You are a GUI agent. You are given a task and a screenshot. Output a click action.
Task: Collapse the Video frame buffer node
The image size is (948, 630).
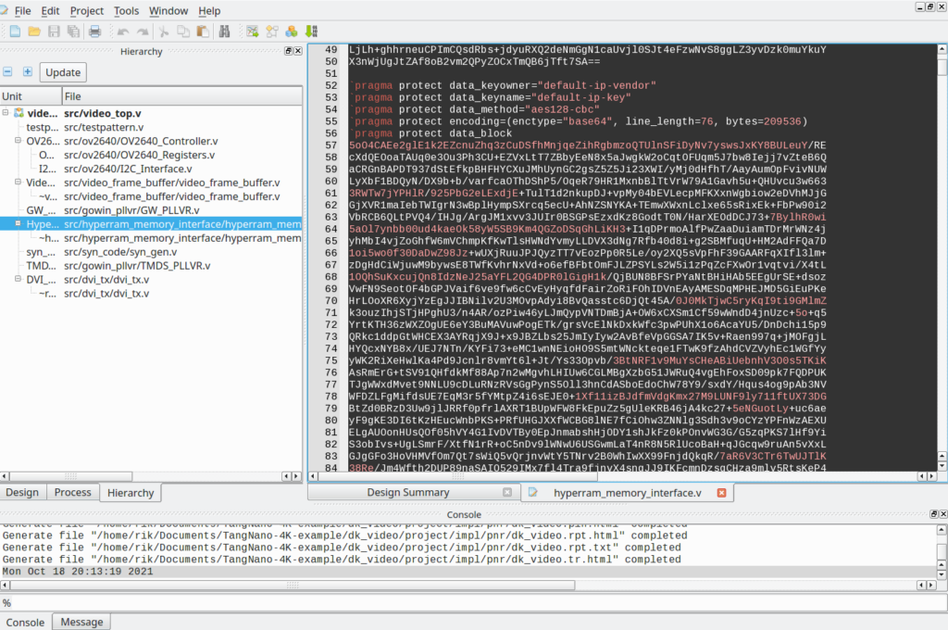pos(18,182)
